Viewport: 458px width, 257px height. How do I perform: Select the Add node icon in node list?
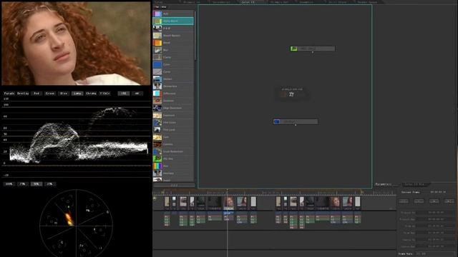click(x=157, y=14)
